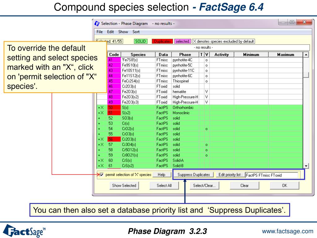Select species row Cr3O4(s)
Image resolution: width=317 pixels, height=238 pixels.
point(200,144)
